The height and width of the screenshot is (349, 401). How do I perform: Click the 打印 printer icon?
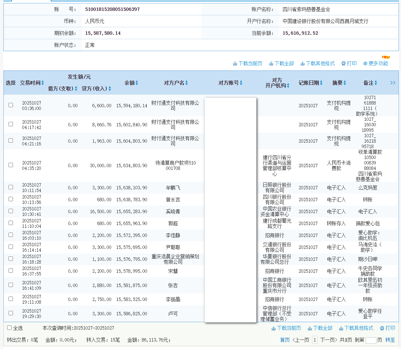click(x=342, y=63)
